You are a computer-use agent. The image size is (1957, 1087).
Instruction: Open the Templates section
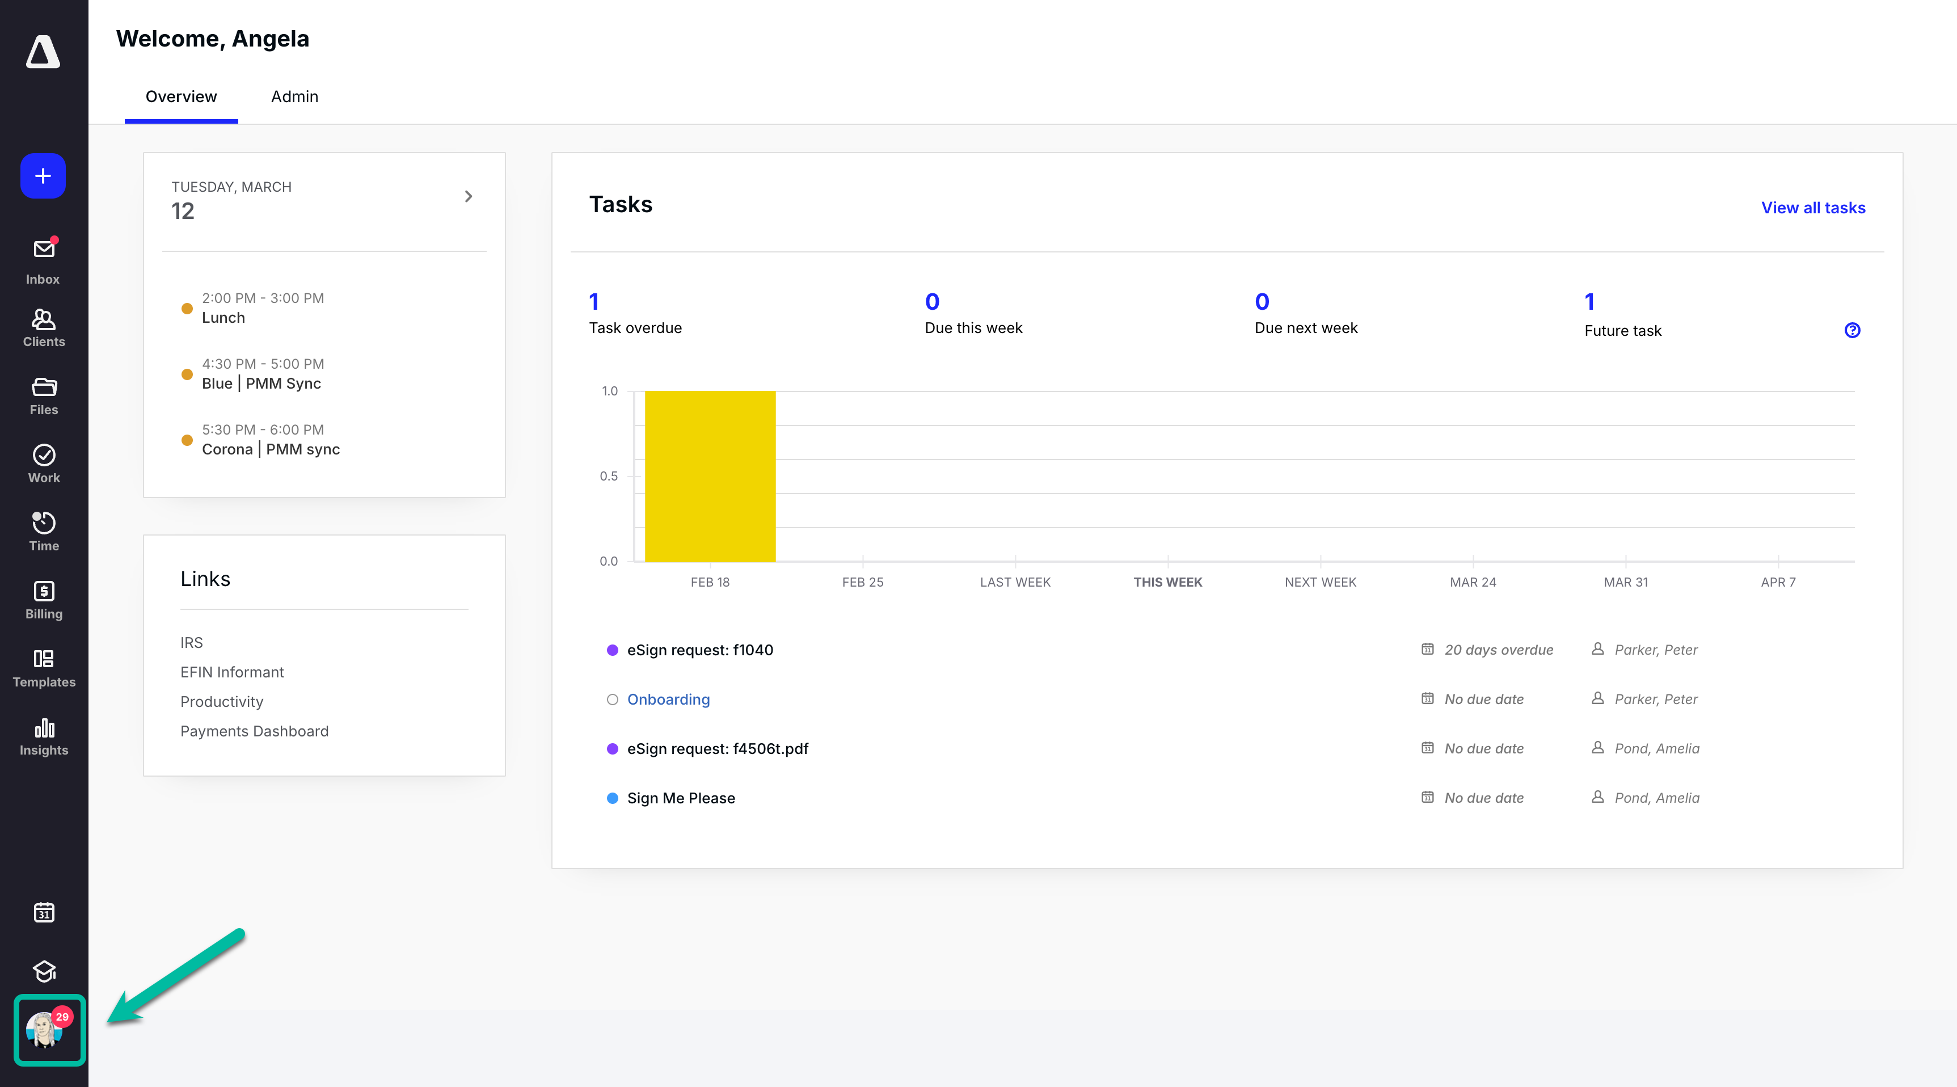43,668
